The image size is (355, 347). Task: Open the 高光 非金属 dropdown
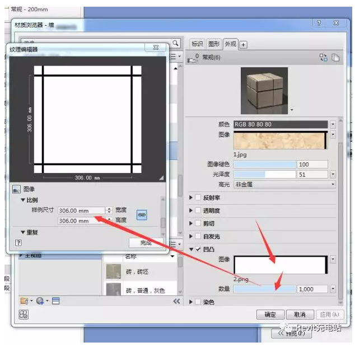[x=284, y=184]
